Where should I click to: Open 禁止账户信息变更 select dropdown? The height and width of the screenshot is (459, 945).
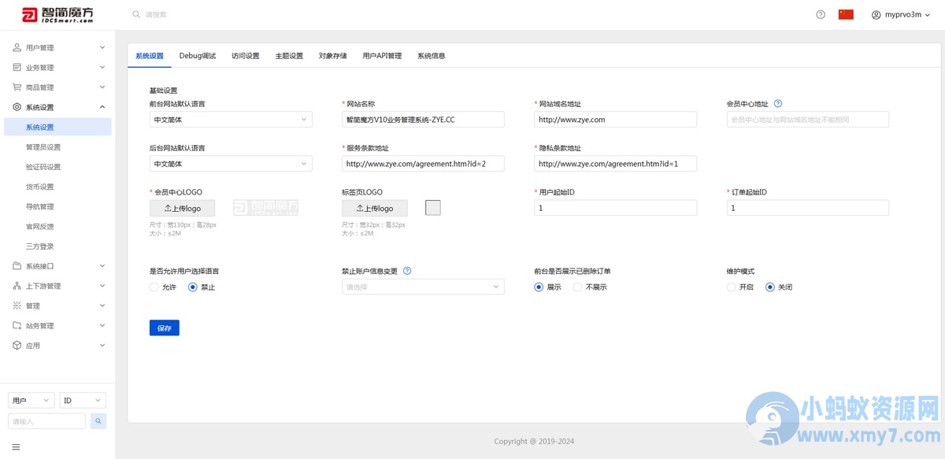[x=423, y=287]
